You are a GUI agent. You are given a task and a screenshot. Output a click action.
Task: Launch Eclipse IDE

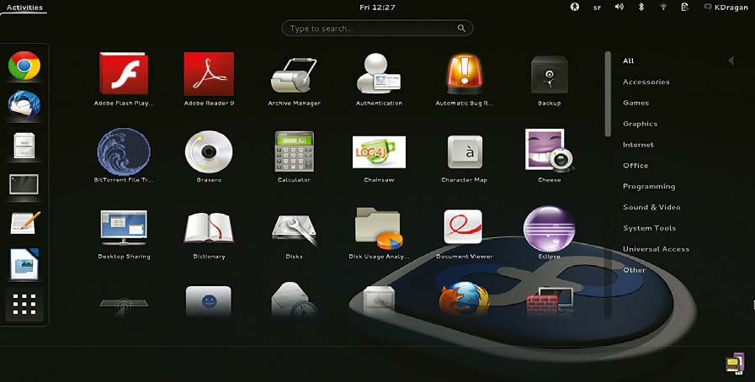[x=549, y=229]
